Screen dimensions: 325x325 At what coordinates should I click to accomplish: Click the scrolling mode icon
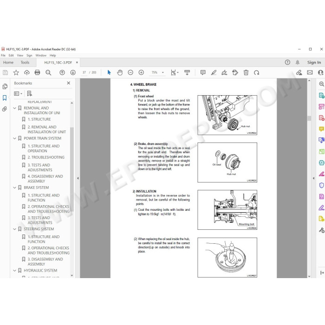coord(187,72)
